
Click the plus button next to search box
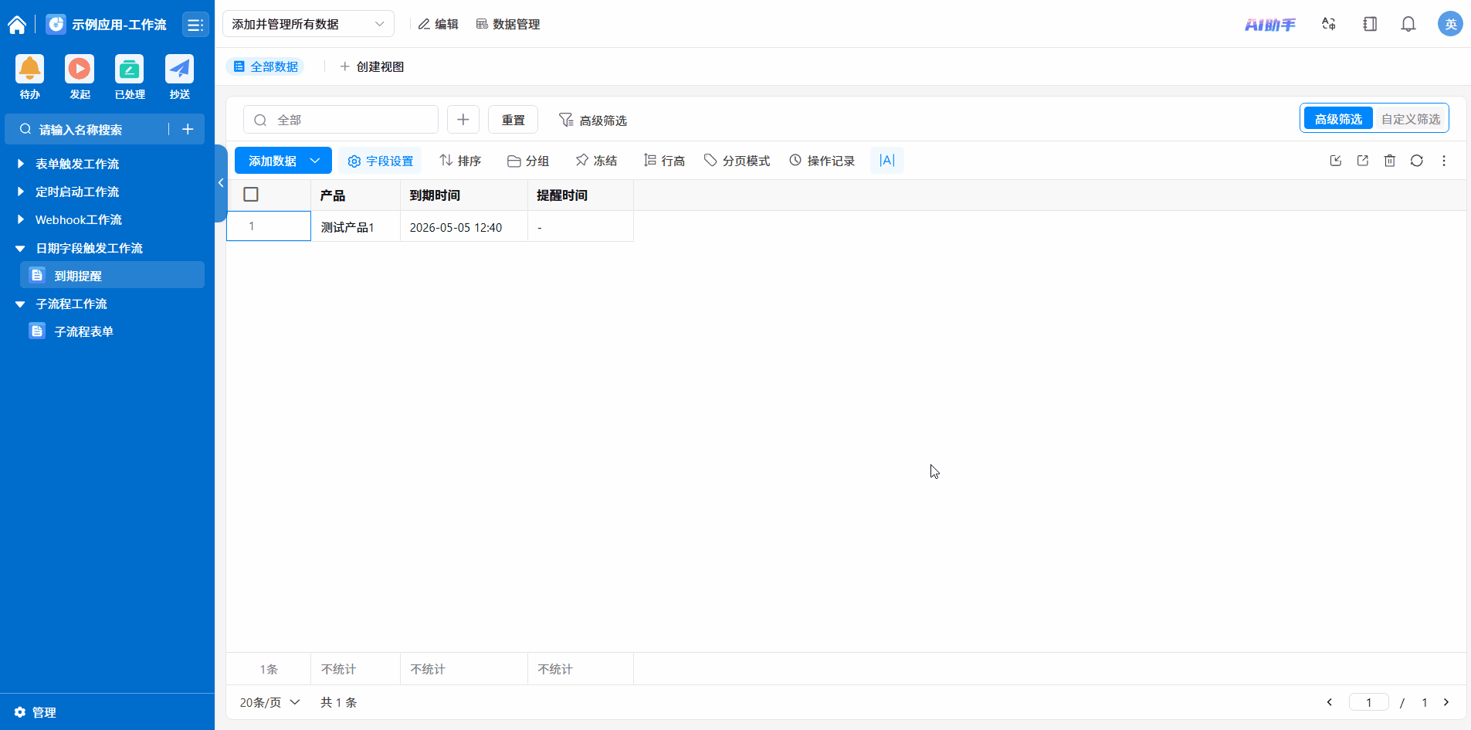tap(463, 120)
